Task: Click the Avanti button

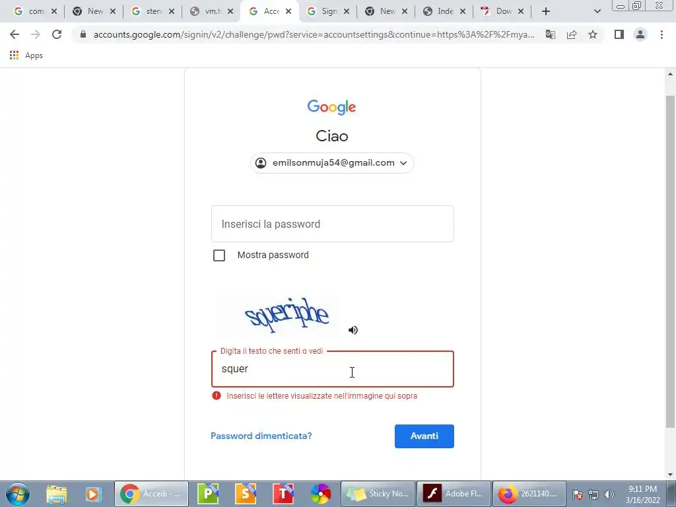Action: point(424,436)
